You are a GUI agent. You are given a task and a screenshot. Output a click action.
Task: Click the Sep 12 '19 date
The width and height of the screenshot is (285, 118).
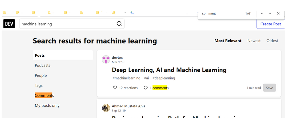[119, 111]
